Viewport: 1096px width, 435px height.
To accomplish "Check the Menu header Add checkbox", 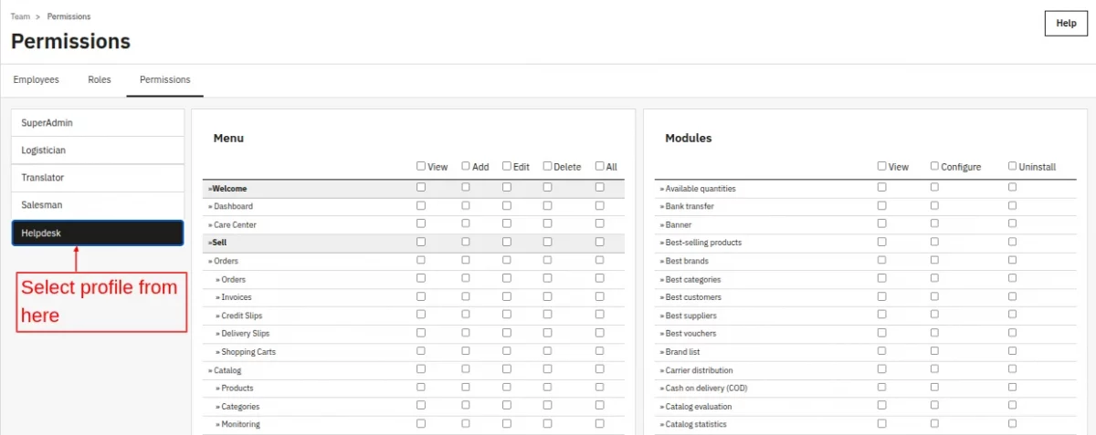I will tap(466, 166).
